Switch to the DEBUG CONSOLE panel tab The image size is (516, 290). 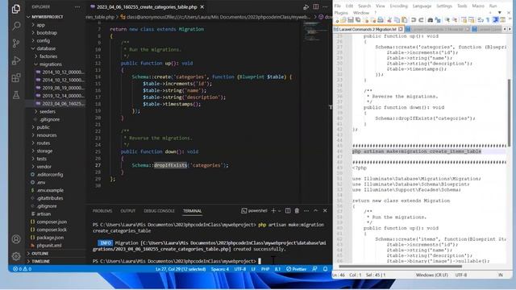click(159, 211)
